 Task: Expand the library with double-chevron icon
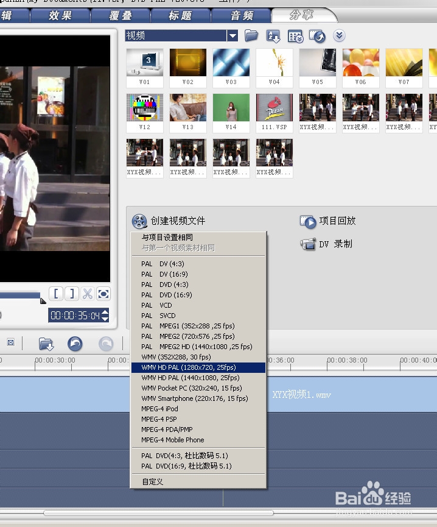click(340, 35)
